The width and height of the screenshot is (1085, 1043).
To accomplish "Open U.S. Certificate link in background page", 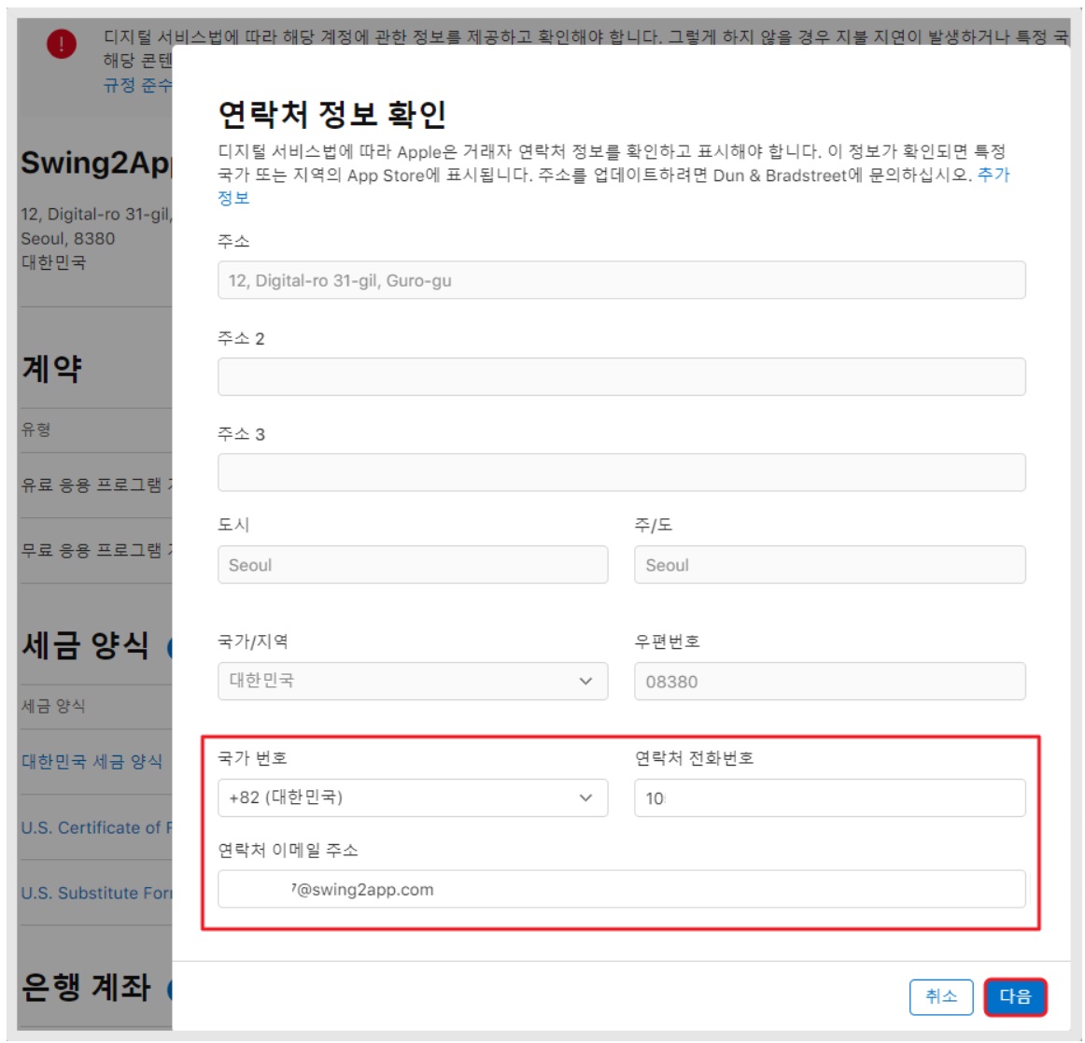I will point(96,827).
